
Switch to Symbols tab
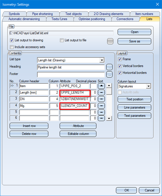tap(14, 14)
